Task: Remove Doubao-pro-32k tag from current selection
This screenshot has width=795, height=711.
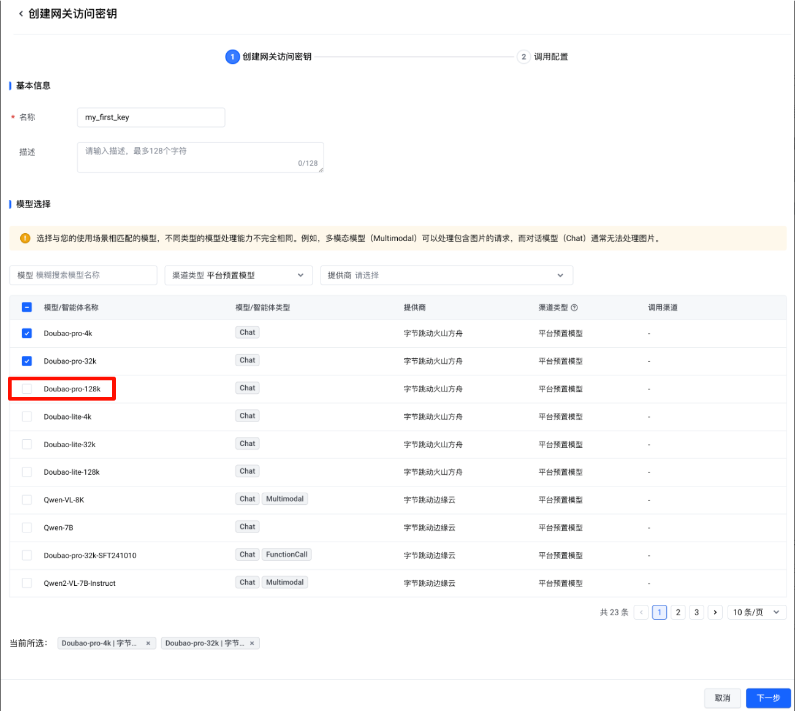Action: [252, 644]
